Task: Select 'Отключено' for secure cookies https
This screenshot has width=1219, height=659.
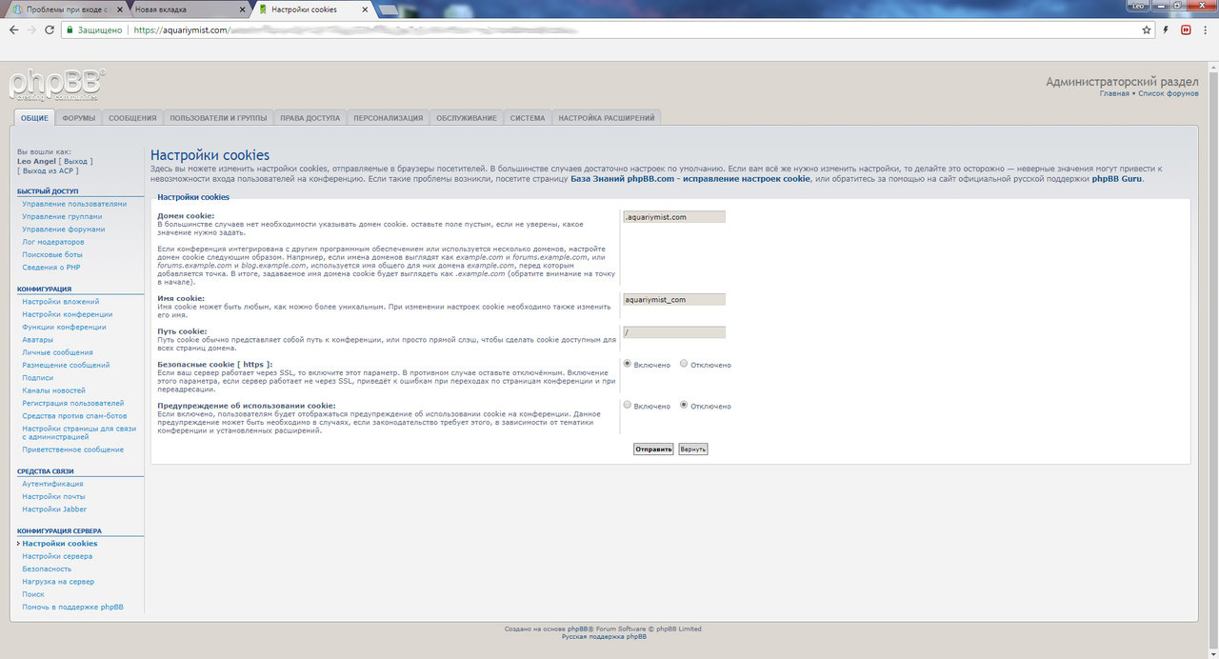Action: [684, 364]
